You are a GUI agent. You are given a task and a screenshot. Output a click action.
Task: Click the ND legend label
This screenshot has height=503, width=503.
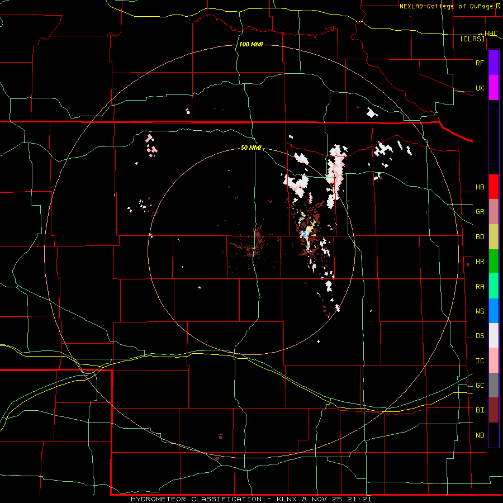(x=480, y=435)
